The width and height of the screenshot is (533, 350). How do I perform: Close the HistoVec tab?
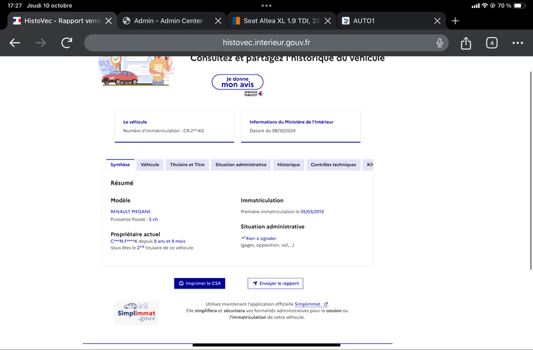click(109, 21)
